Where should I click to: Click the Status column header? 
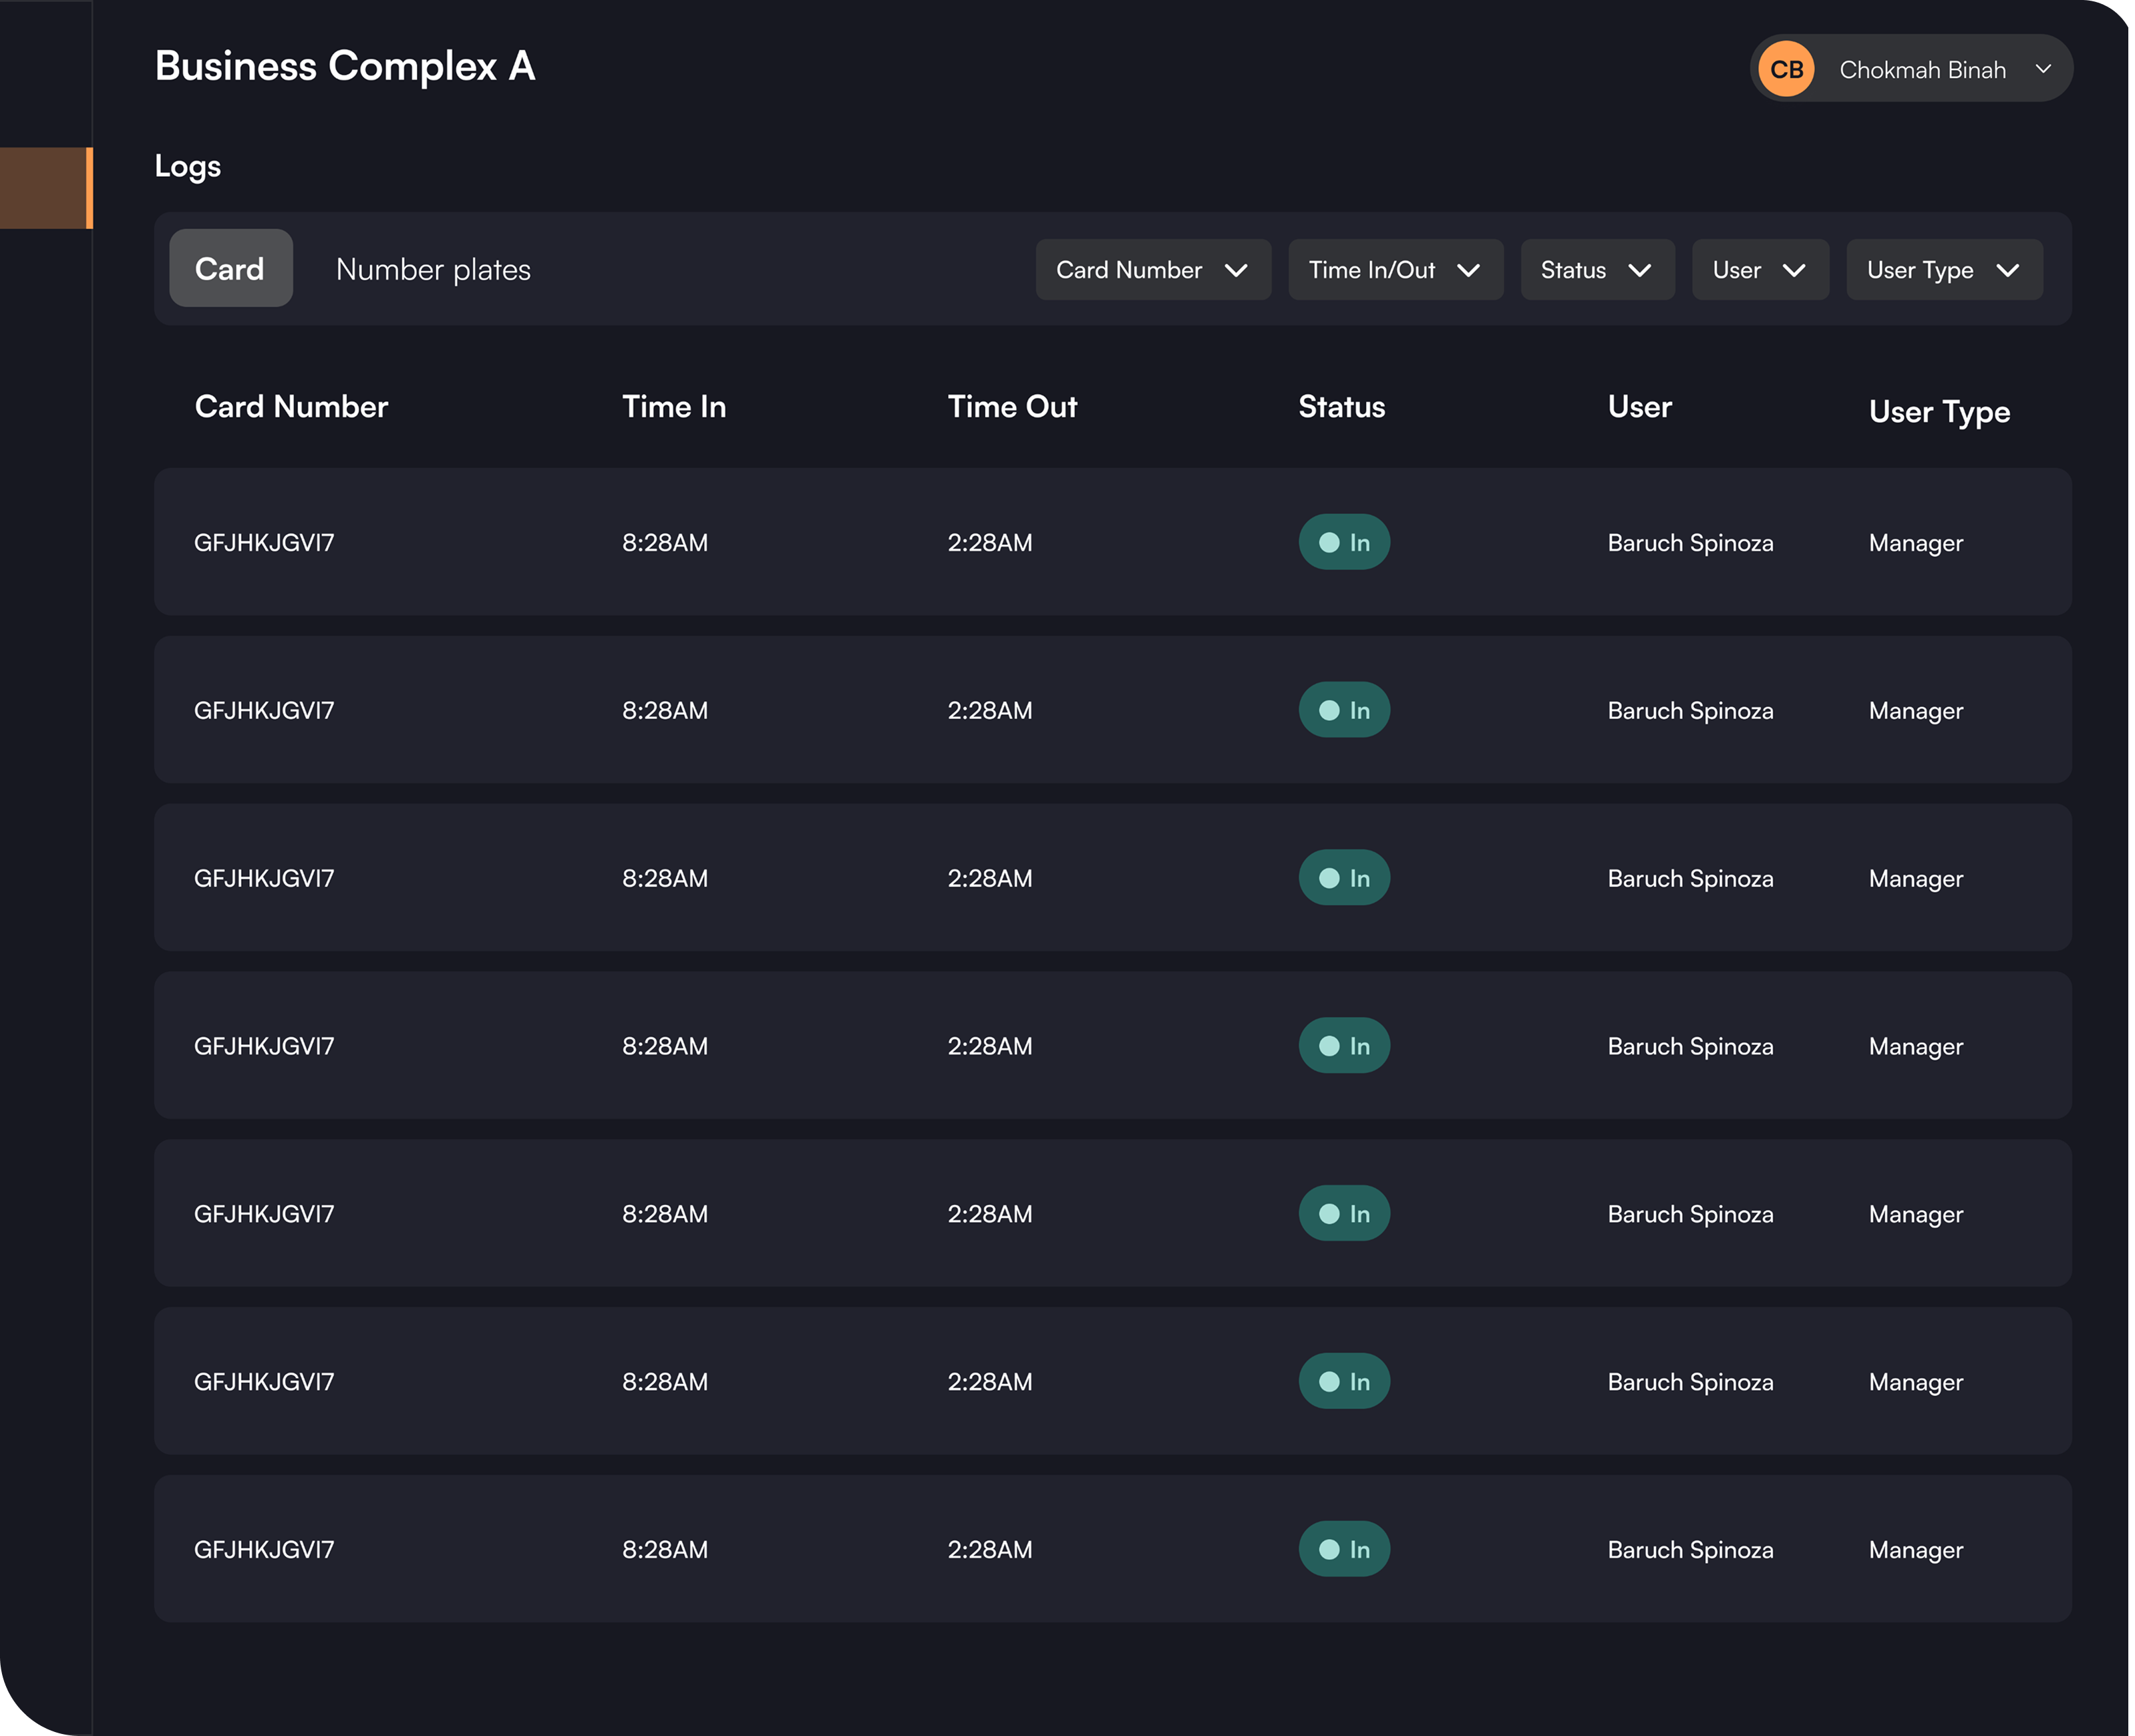[x=1341, y=407]
